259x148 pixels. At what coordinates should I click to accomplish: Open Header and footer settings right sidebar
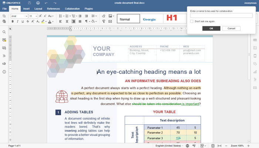[255, 56]
